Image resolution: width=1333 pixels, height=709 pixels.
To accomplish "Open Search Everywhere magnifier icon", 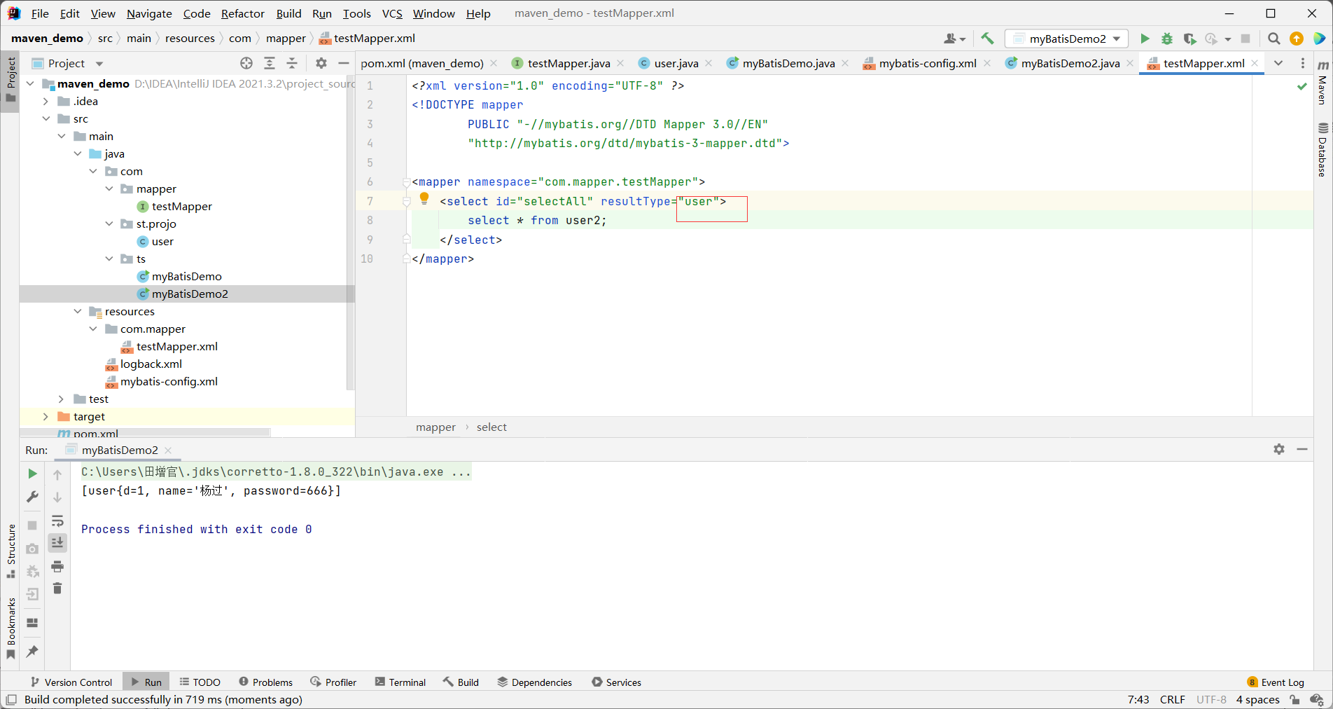I will 1274,39.
